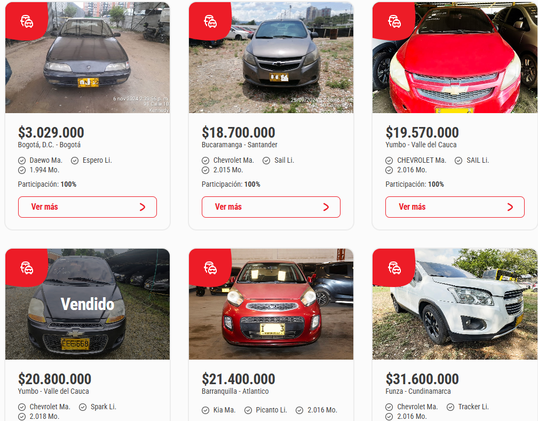This screenshot has width=538, height=421.
Task: Click vehicle badge icon on Daewoo Espero card
Action: point(27,21)
